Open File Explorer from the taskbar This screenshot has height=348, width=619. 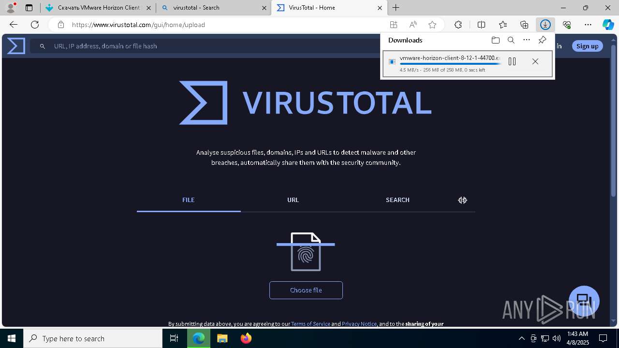coord(222,338)
